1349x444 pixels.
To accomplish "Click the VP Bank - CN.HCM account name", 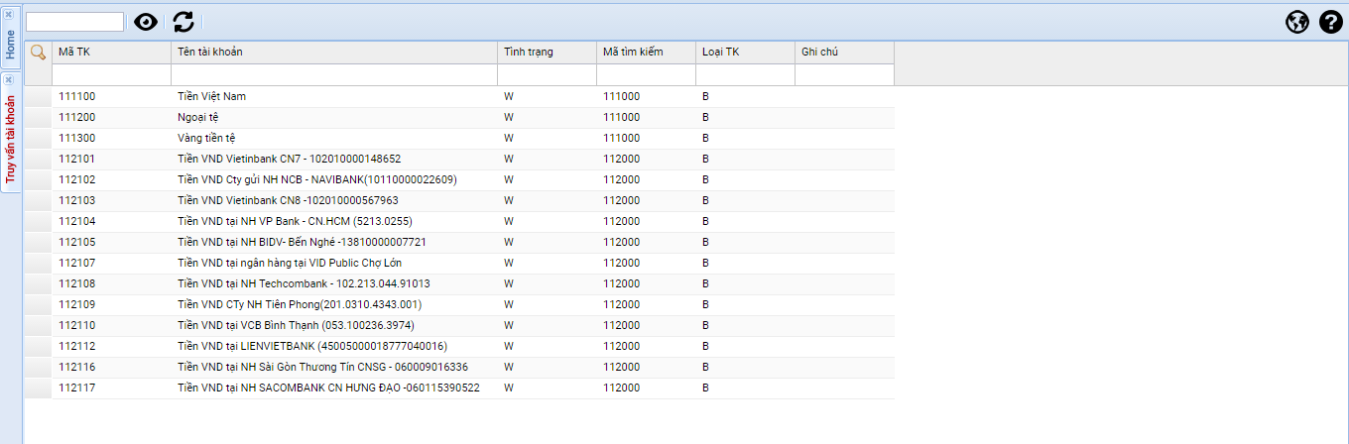I will [295, 221].
